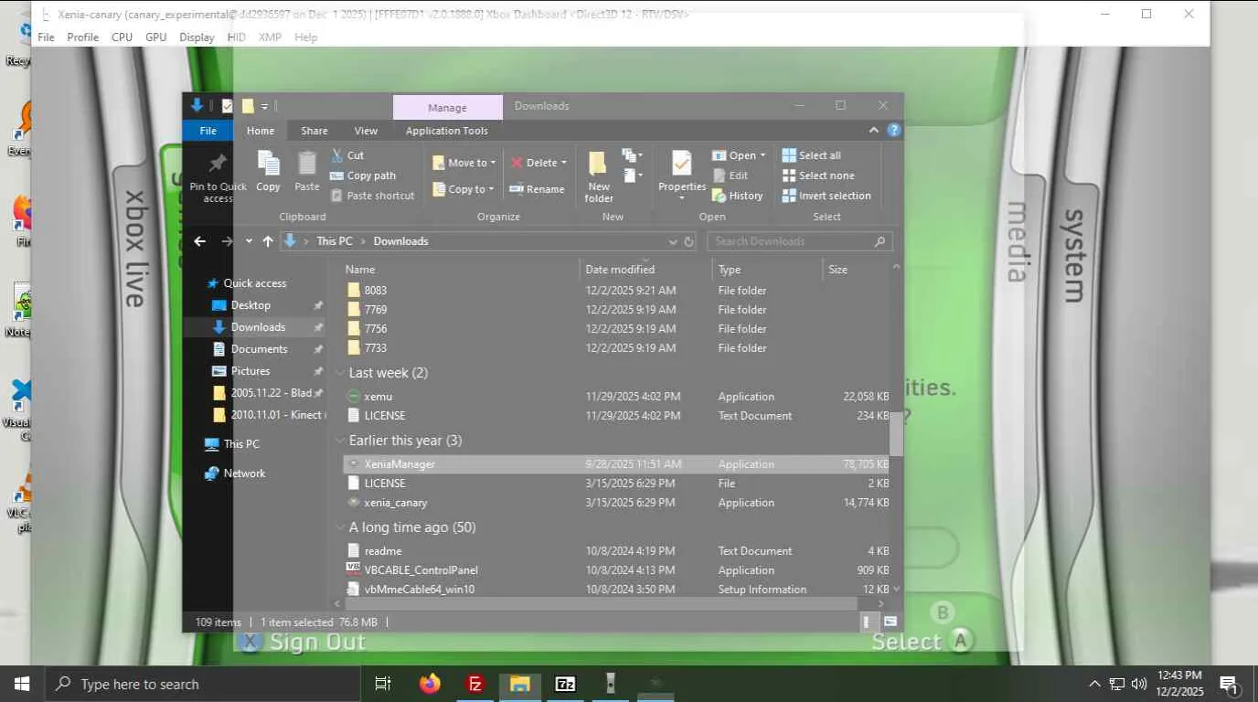Screen dimensions: 1258x702
Task: Collapse the Last week group
Action: click(x=340, y=373)
